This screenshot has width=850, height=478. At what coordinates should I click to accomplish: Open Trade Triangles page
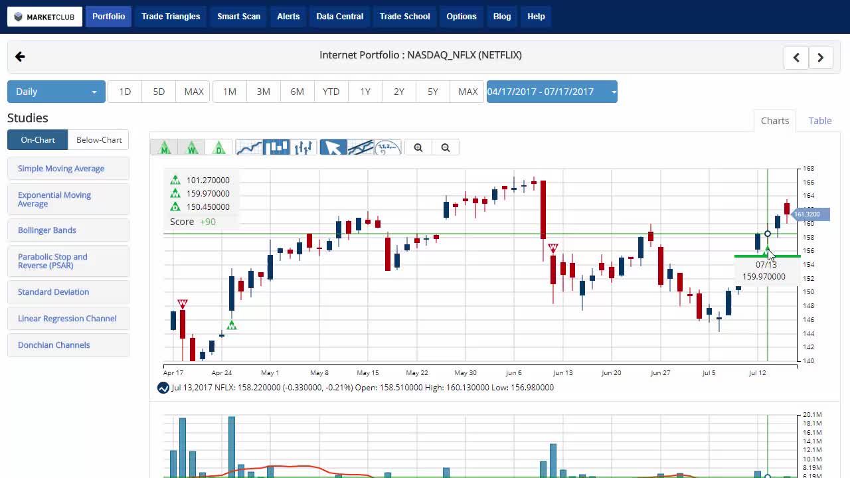click(171, 17)
